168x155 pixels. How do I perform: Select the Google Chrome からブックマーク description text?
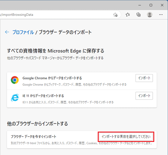click(75, 85)
